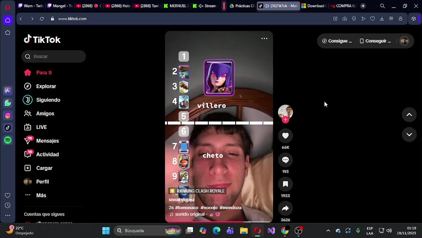Search tabs with magnifier icon
This screenshot has width=422, height=238.
click(383, 6)
